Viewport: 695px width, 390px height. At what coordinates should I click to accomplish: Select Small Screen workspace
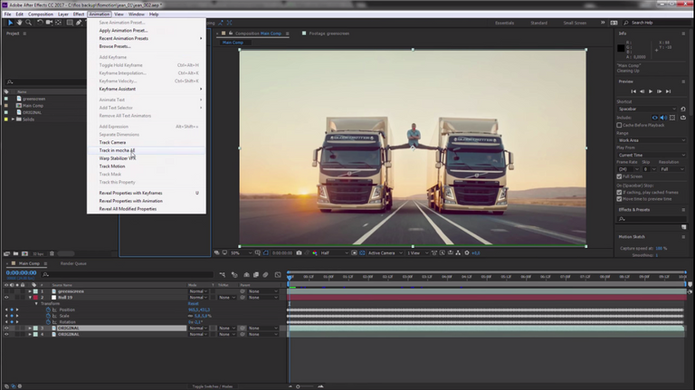click(x=575, y=23)
